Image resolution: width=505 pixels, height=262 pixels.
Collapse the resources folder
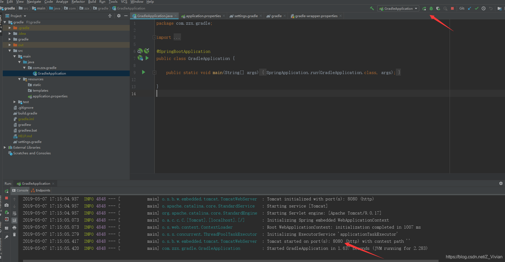point(20,79)
